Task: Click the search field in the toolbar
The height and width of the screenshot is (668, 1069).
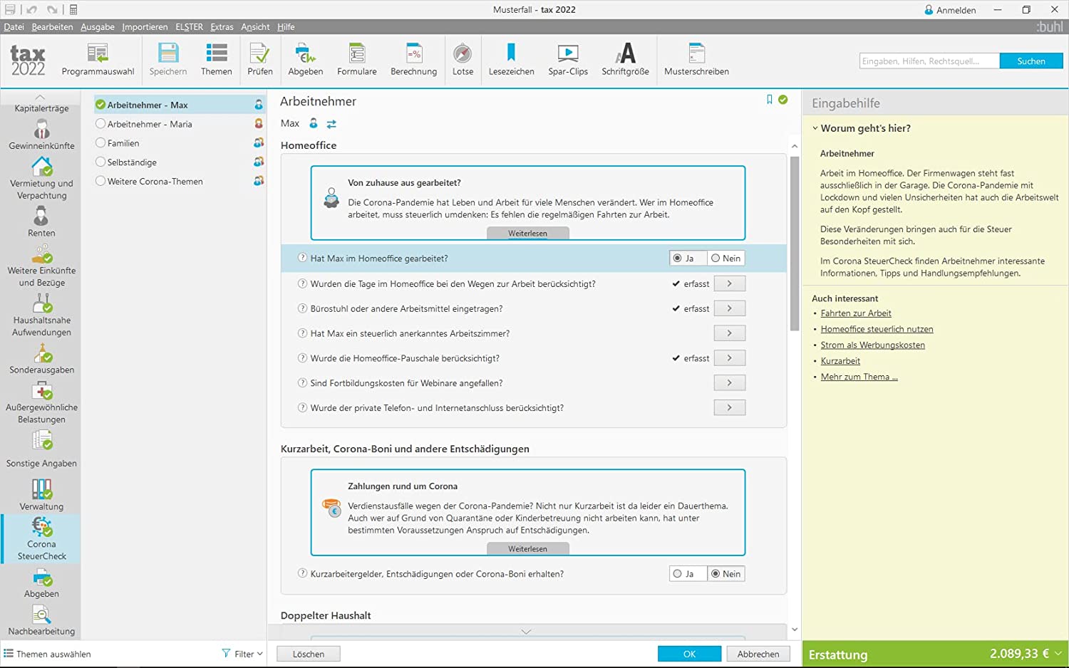Action: coord(929,61)
